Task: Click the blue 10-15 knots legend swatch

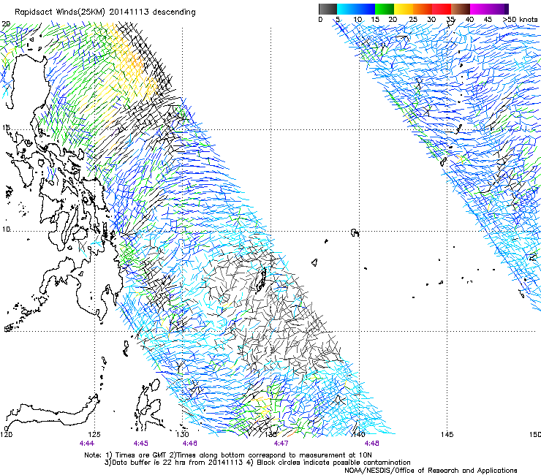Action: (366, 9)
